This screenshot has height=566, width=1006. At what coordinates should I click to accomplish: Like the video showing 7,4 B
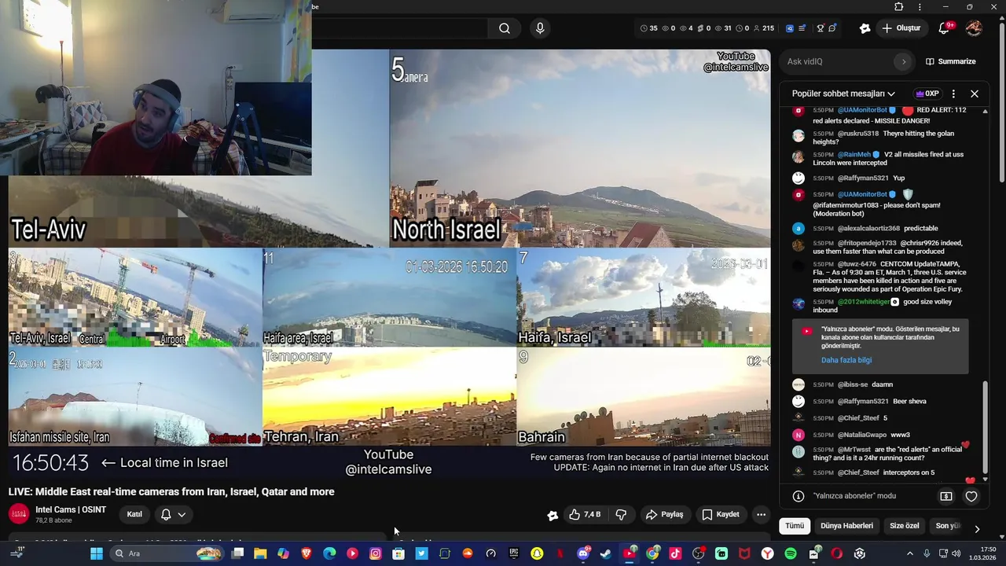(x=585, y=515)
